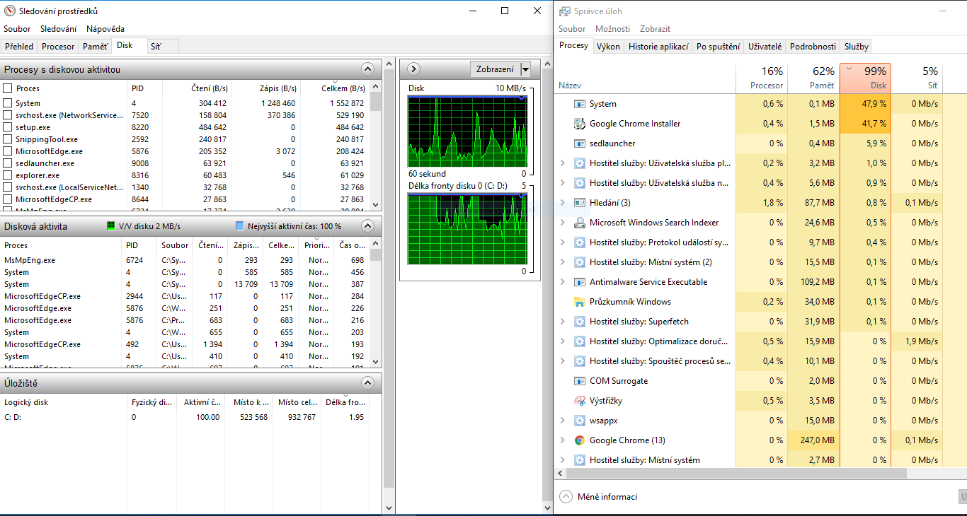Switch to the Přehled tab
Screen dimensions: 967x516
(x=19, y=47)
